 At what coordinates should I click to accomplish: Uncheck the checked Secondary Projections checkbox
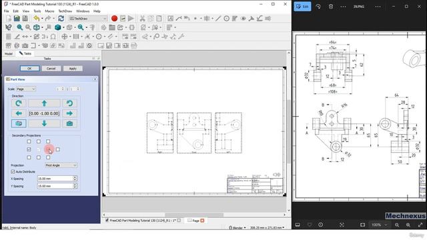pos(29,149)
